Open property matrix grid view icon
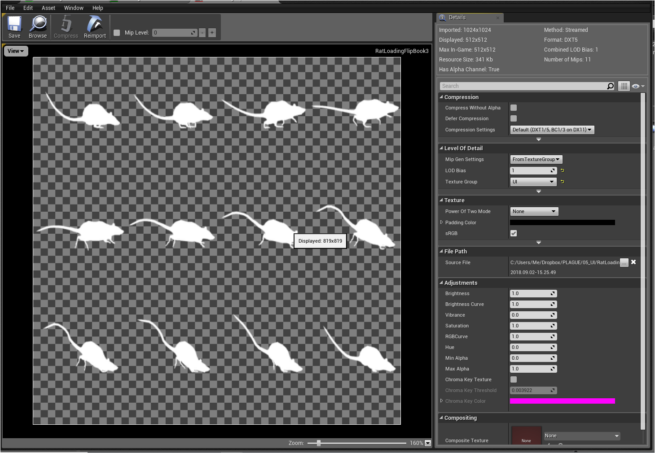655x453 pixels. click(x=624, y=86)
